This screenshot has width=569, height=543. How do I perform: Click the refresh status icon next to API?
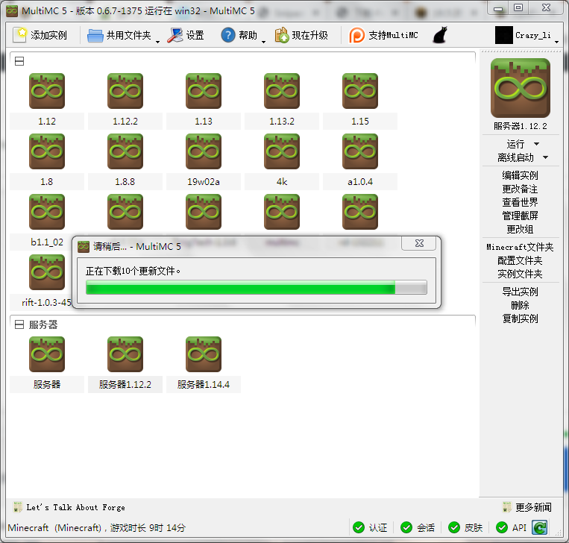(540, 527)
